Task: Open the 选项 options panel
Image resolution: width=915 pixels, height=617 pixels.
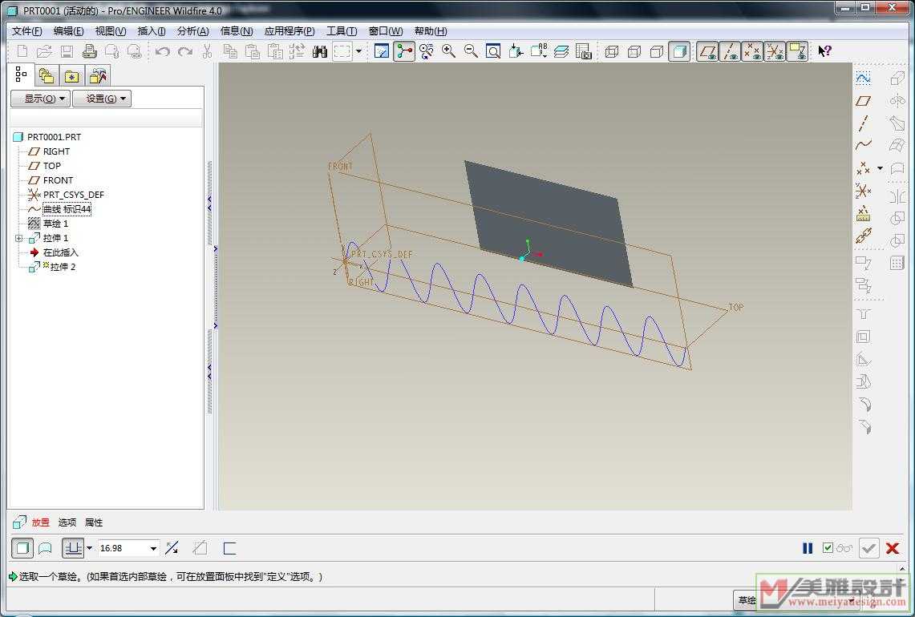Action: click(x=67, y=522)
